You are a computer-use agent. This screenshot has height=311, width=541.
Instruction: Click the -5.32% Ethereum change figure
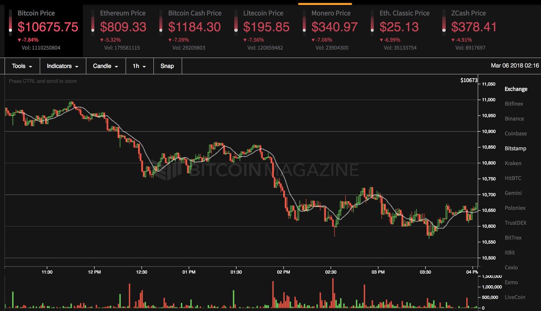click(x=110, y=40)
